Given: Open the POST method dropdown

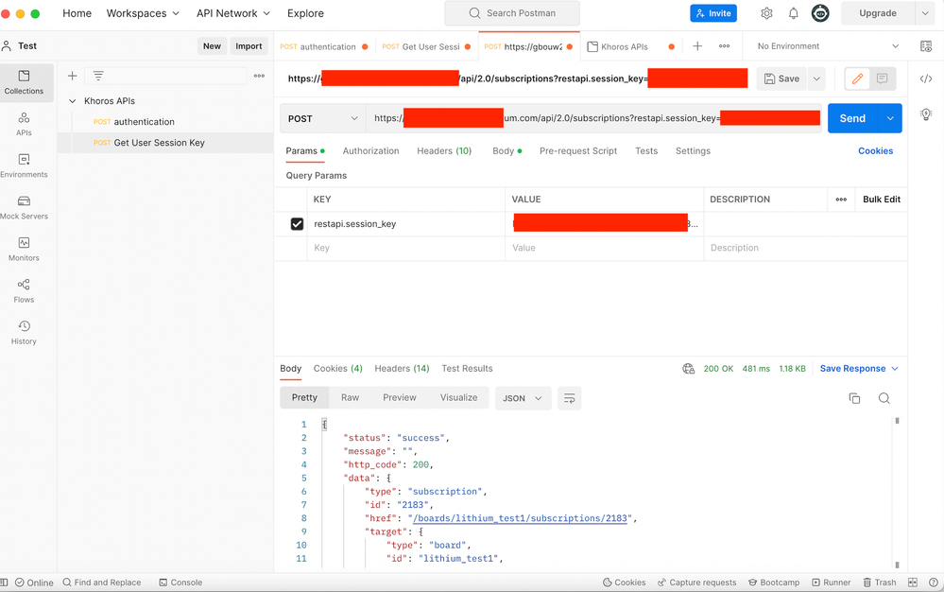Looking at the screenshot, I should pyautogui.click(x=322, y=118).
